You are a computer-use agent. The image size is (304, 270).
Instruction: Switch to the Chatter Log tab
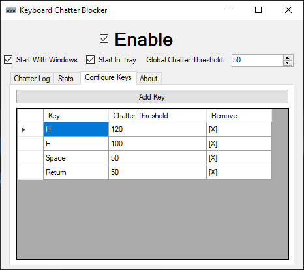tap(32, 79)
